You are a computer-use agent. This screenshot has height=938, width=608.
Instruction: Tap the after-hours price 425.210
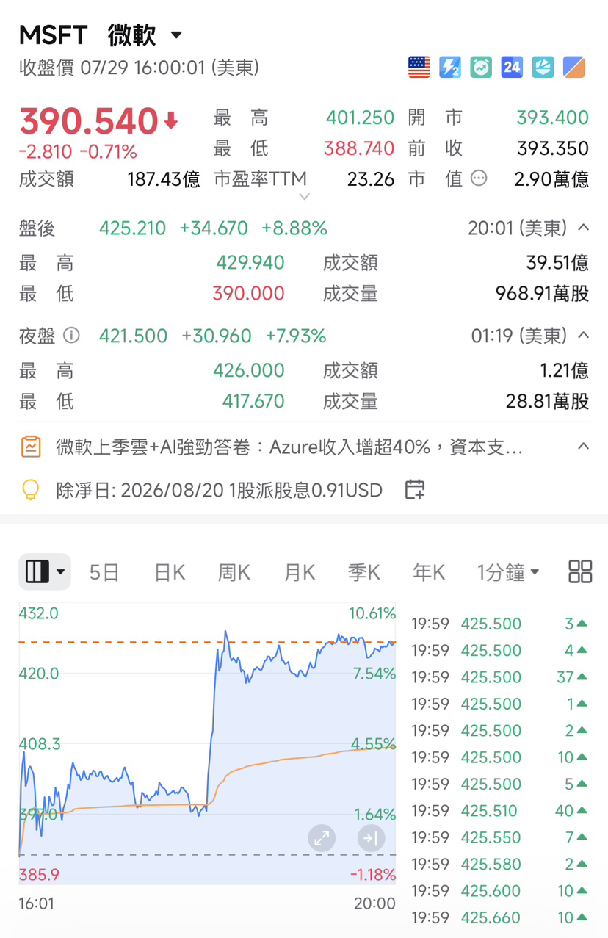pos(133,228)
